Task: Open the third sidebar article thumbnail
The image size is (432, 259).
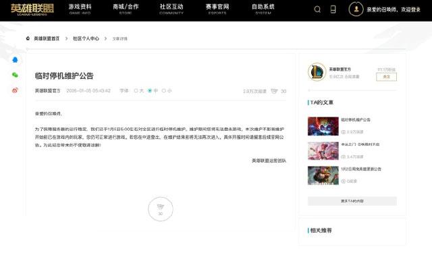Action: (x=323, y=175)
